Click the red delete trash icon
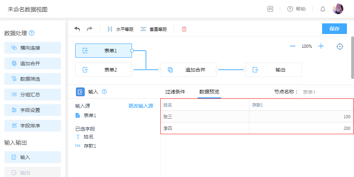The image size is (354, 177). coord(184,29)
